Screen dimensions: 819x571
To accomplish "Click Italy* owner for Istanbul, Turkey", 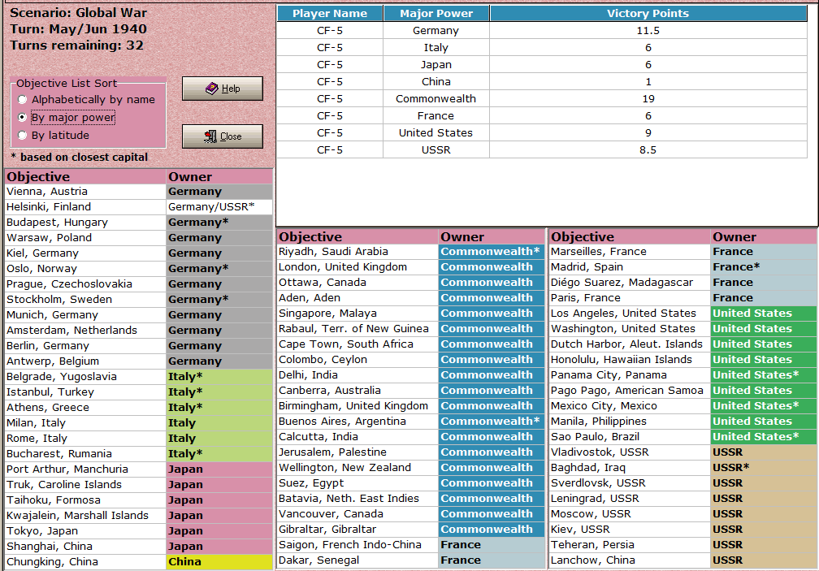I will coord(219,392).
